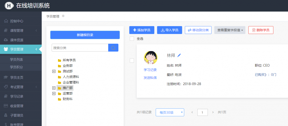
Task: Go to previous page arrow
Action: pos(192,112)
